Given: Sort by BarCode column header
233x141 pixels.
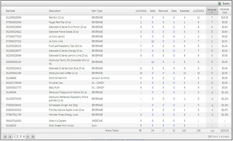Looking at the screenshot, I should tap(10, 11).
